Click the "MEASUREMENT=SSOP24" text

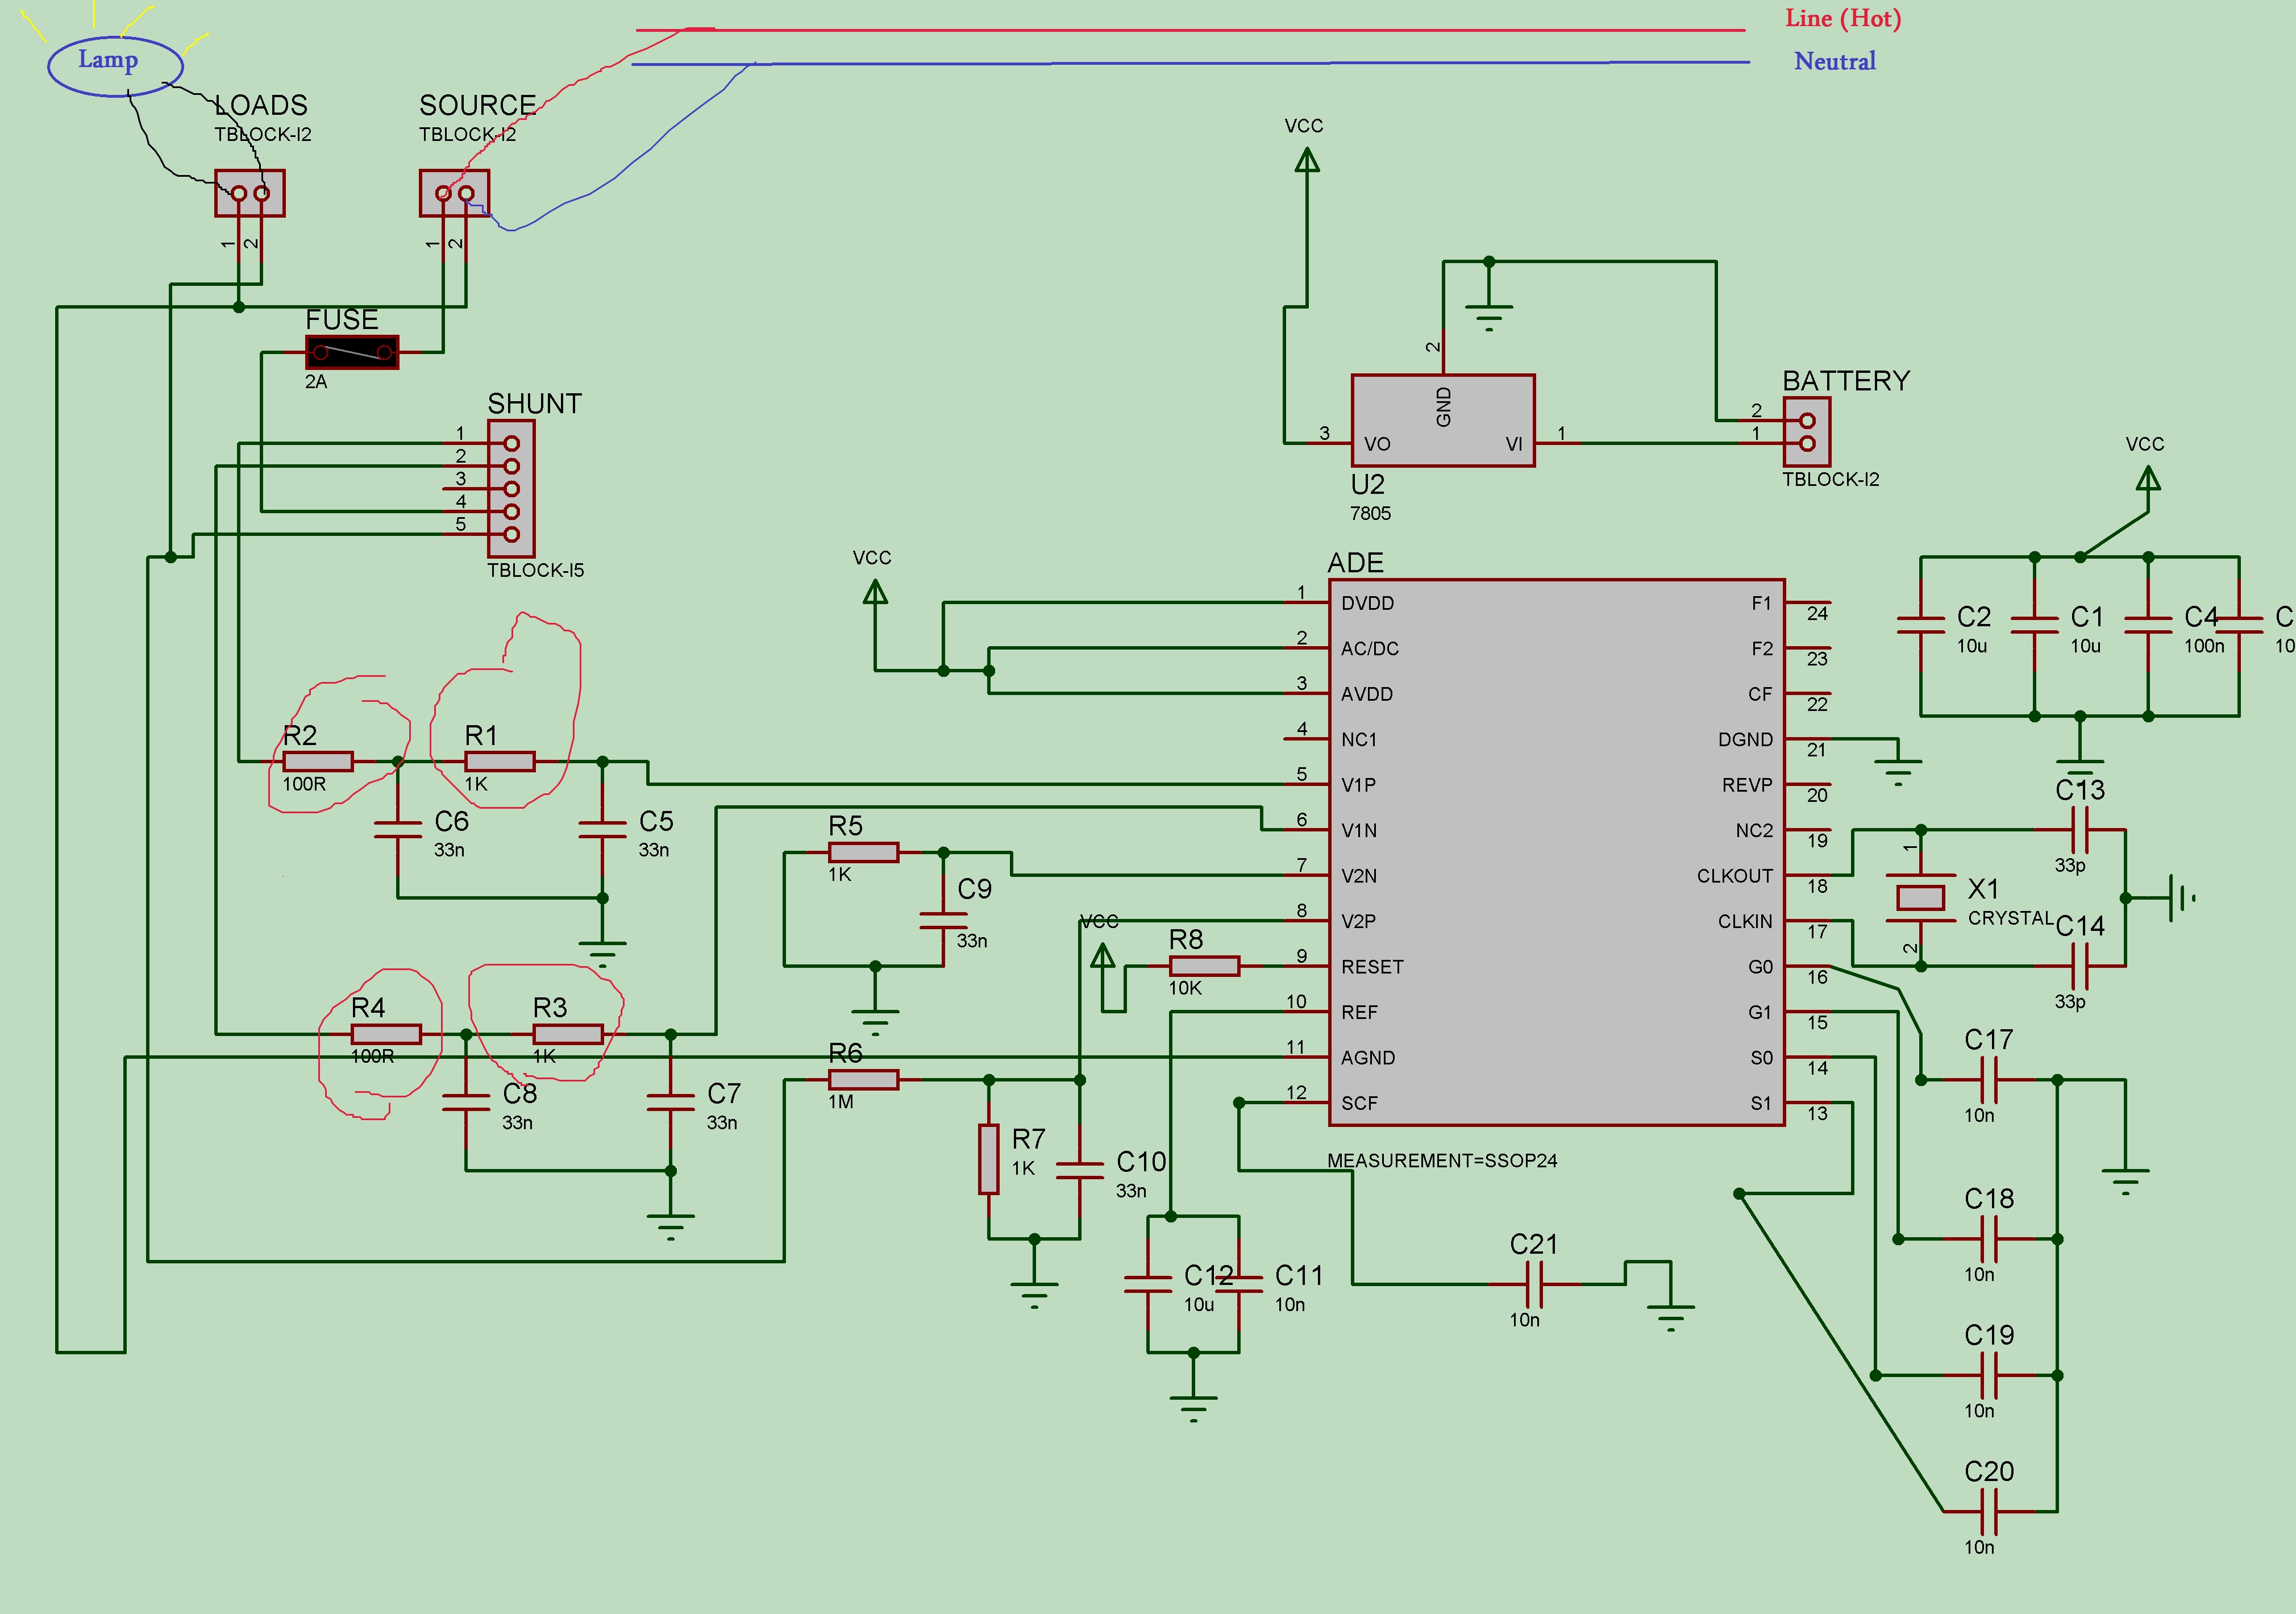[1442, 1161]
